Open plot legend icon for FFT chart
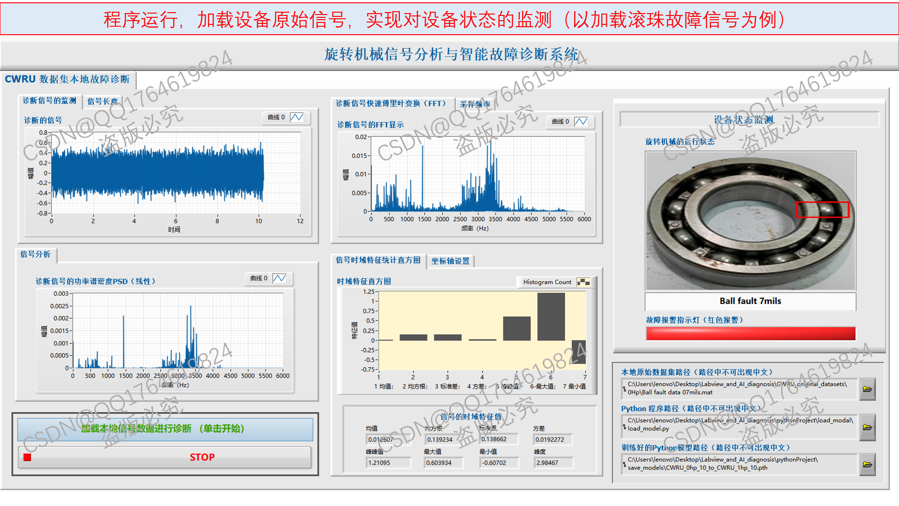Viewport: 899px width, 506px height. point(581,122)
